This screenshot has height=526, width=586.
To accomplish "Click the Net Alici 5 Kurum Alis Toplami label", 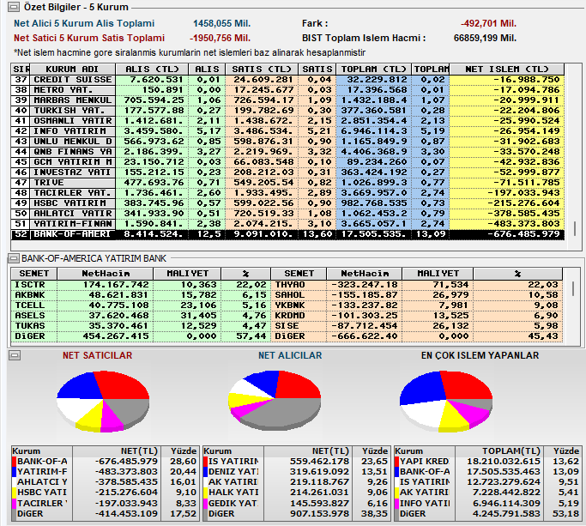I will point(84,23).
